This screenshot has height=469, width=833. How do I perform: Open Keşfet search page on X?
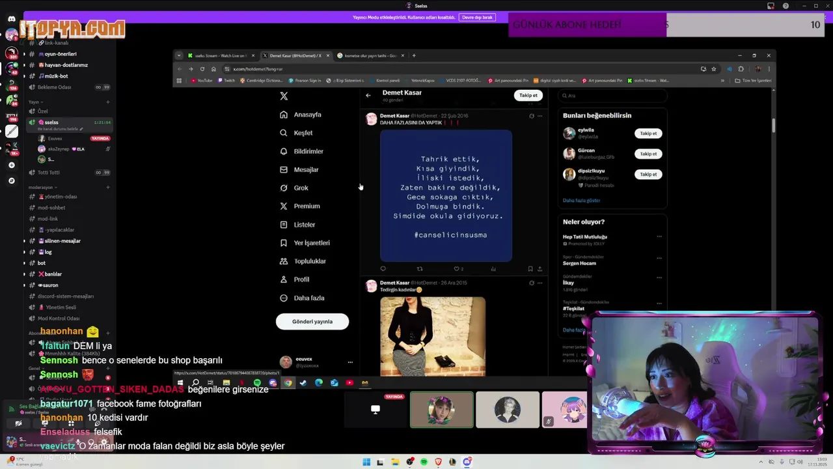click(x=296, y=133)
